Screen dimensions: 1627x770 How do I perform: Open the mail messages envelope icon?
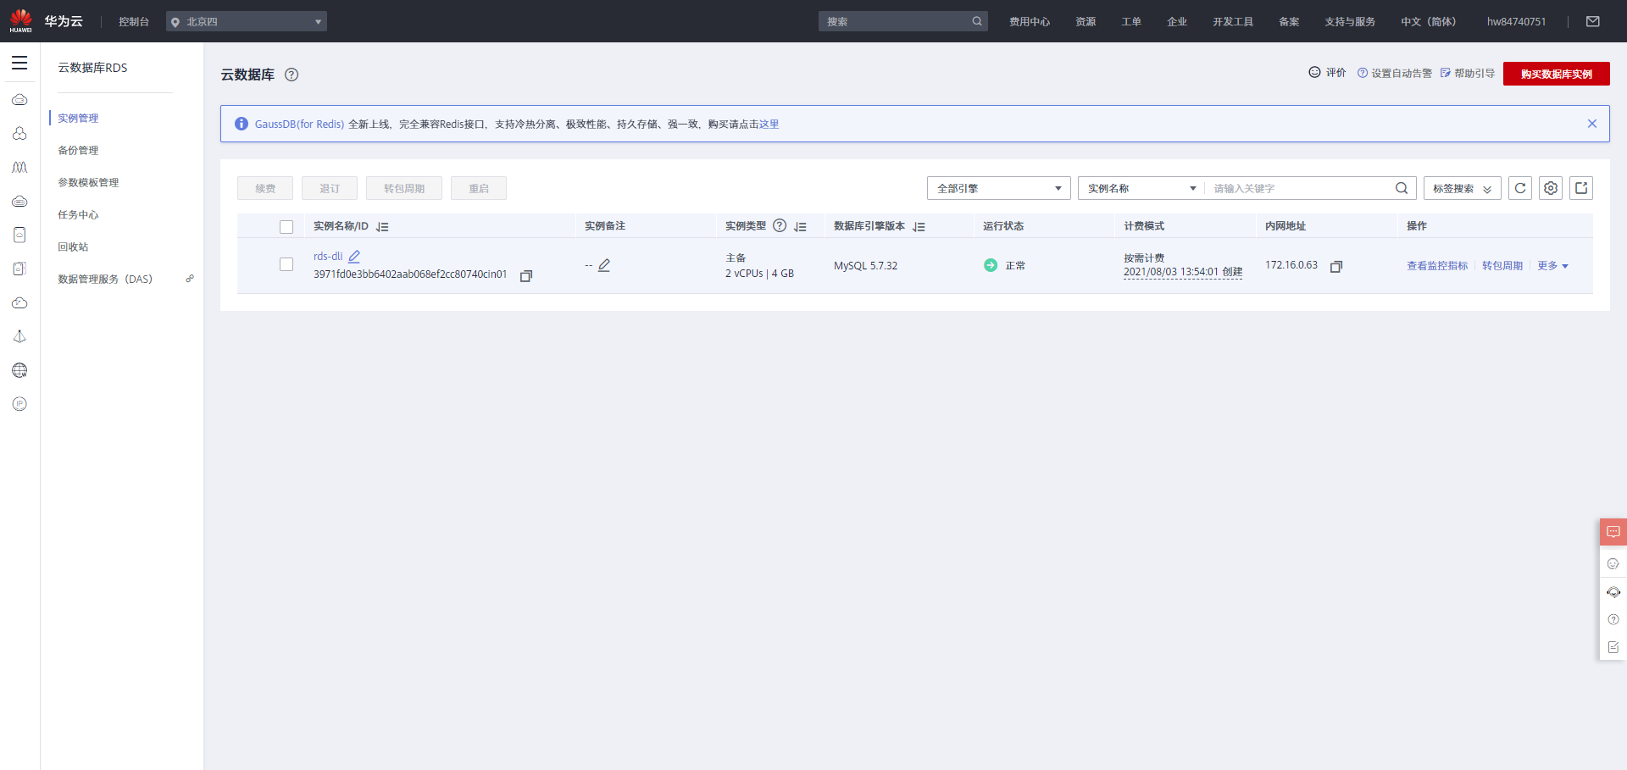click(x=1593, y=21)
